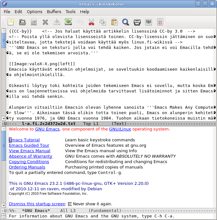Click the All L3 position indicator

(68, 211)
